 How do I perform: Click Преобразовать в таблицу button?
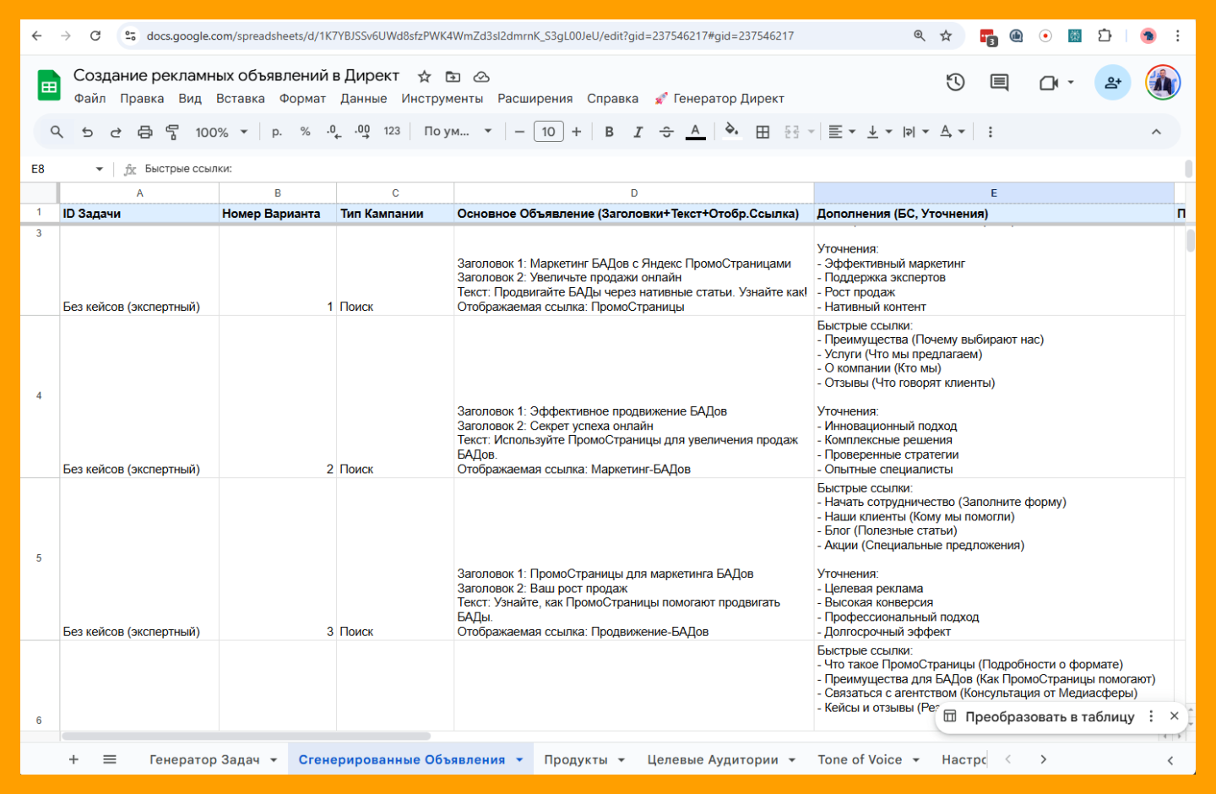[x=1049, y=716]
